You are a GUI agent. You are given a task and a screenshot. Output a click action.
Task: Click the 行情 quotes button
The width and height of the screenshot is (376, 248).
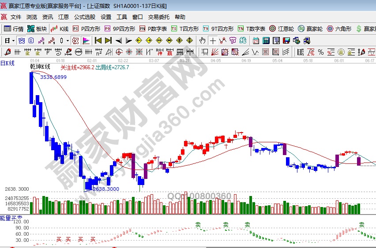[x=14, y=29]
